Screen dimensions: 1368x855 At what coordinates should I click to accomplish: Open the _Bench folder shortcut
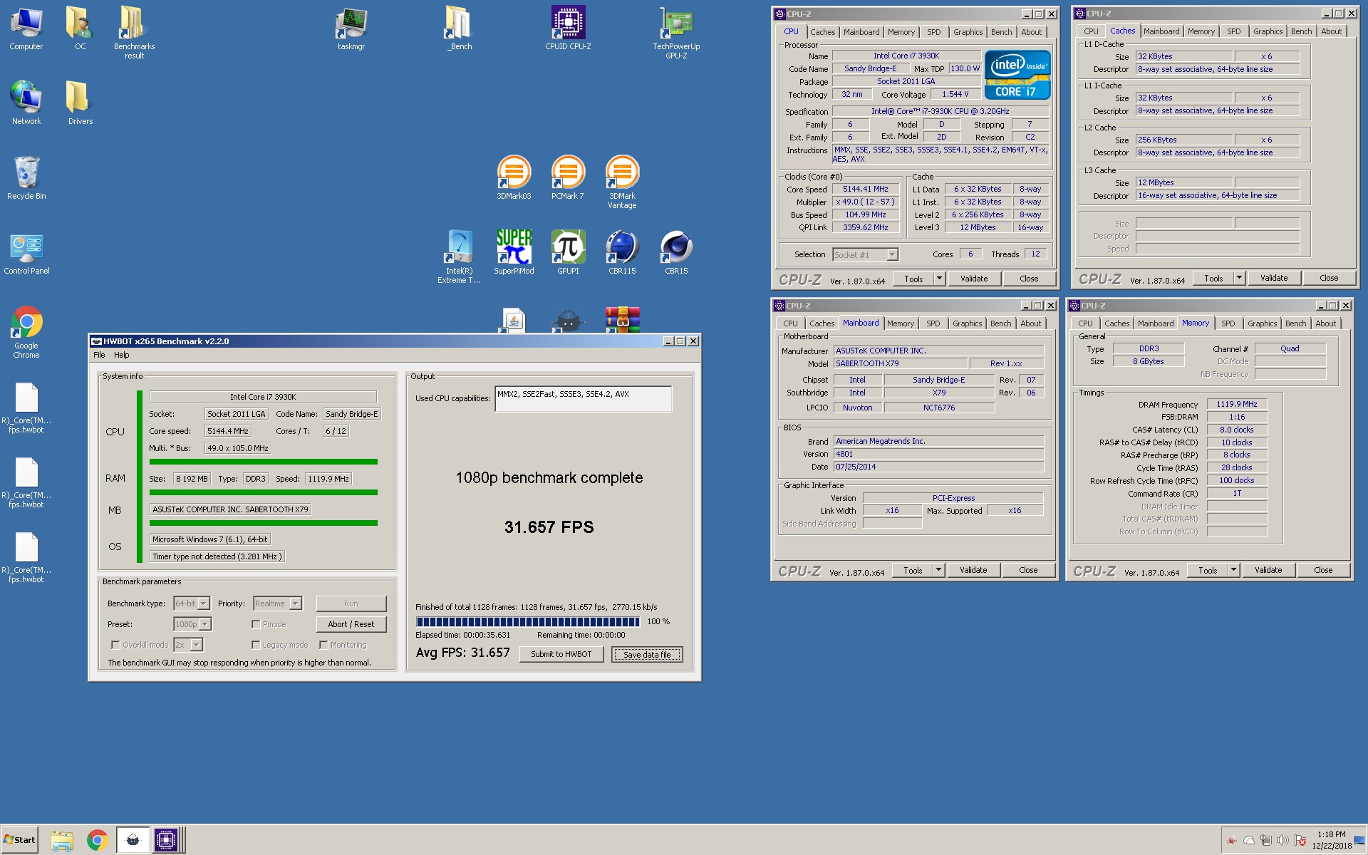pos(460,28)
